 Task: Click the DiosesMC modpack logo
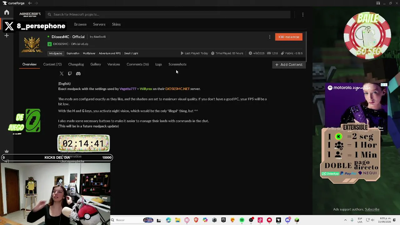pyautogui.click(x=32, y=45)
